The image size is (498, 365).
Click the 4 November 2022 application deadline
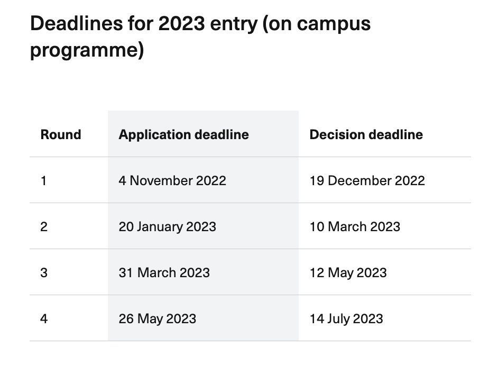coord(172,180)
